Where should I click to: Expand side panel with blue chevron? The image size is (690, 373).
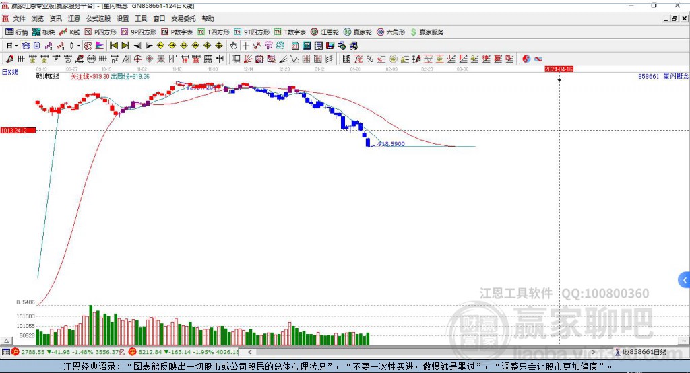click(685, 280)
